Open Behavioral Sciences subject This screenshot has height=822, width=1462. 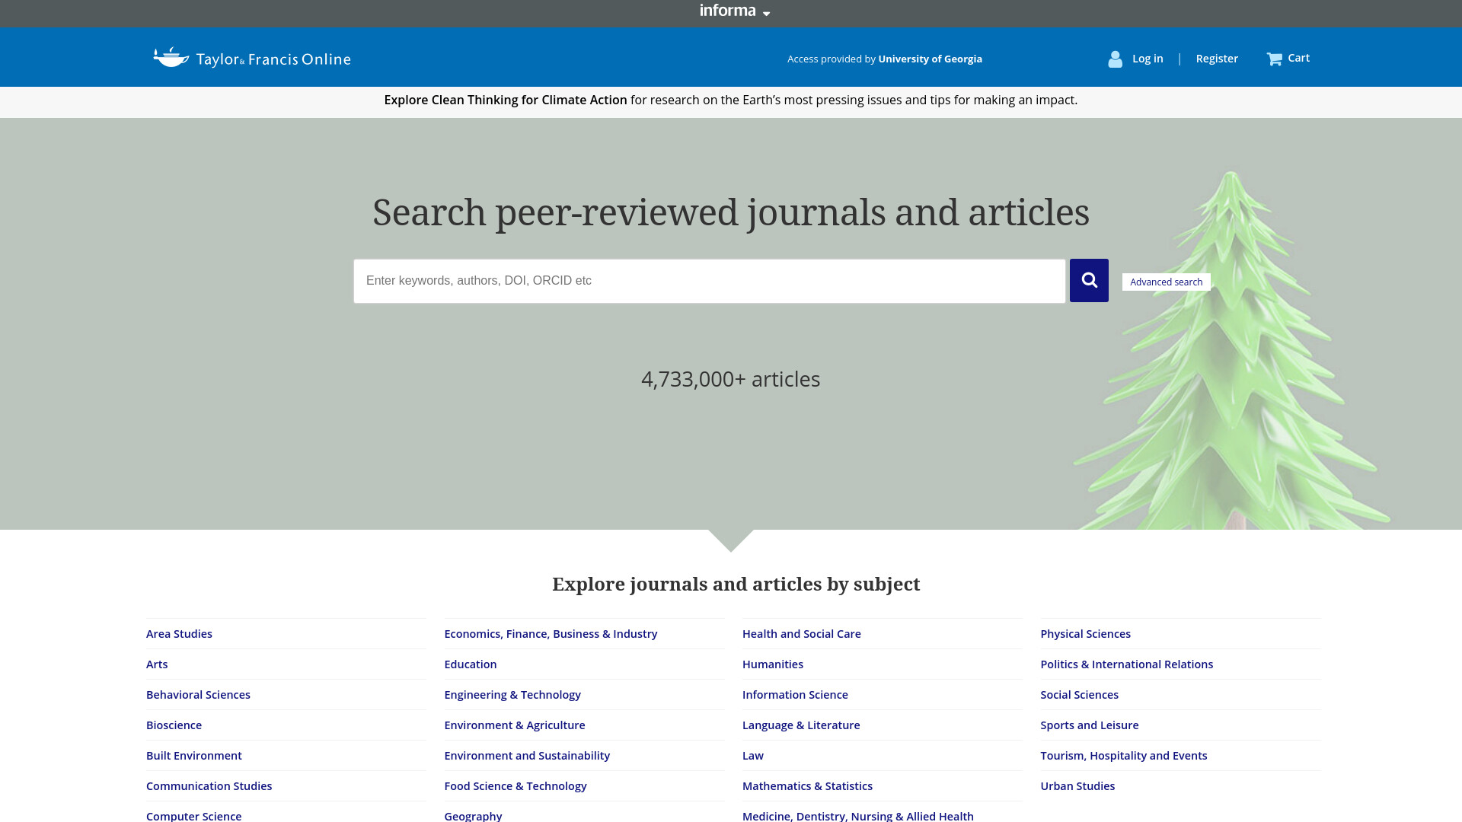click(198, 695)
